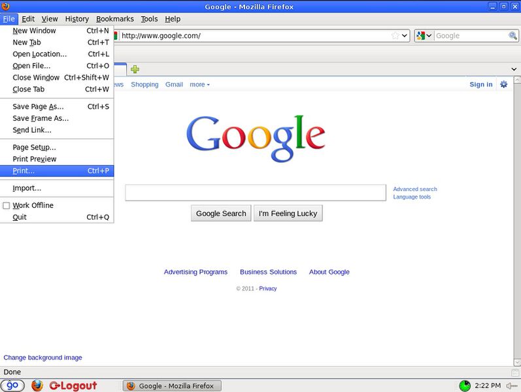The image size is (521, 392).
Task: Click the Firefox launcher icon in taskbar
Action: click(x=37, y=385)
